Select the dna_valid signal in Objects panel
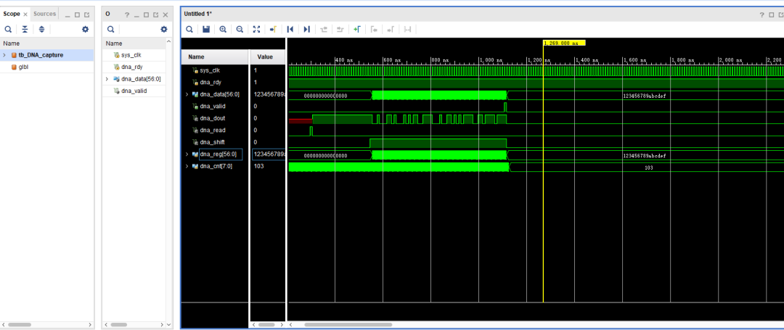Viewport: 784px width, 330px height. (134, 91)
